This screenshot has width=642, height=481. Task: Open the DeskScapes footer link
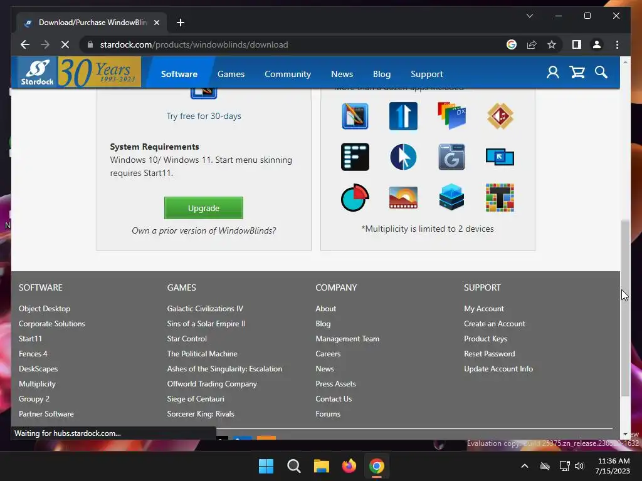(38, 369)
